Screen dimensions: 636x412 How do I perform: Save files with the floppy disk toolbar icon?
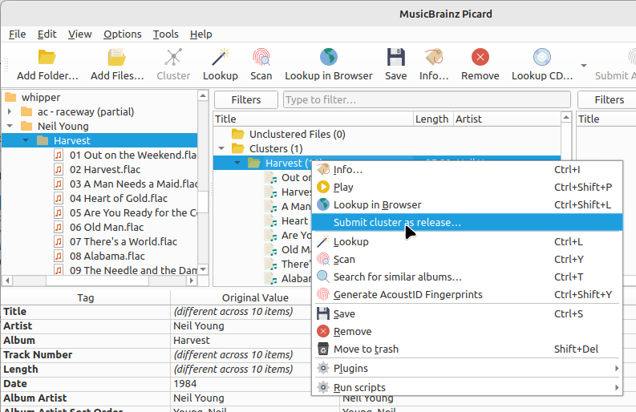click(395, 58)
